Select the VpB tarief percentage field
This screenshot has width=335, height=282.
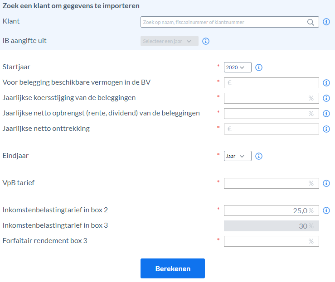pyautogui.click(x=272, y=183)
